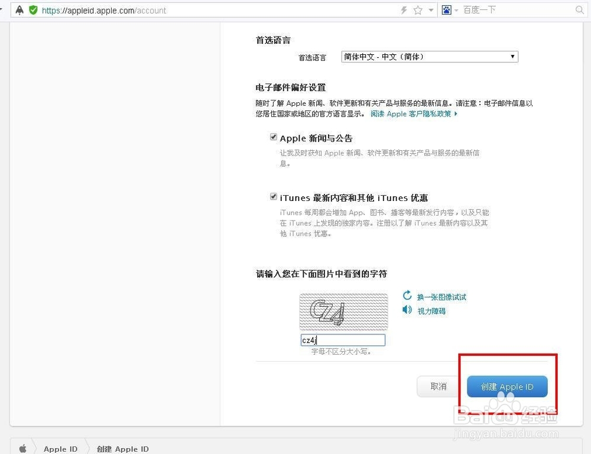Viewport: 591px width, 454px height.
Task: Bookmark page with the star icon
Action: (x=418, y=10)
